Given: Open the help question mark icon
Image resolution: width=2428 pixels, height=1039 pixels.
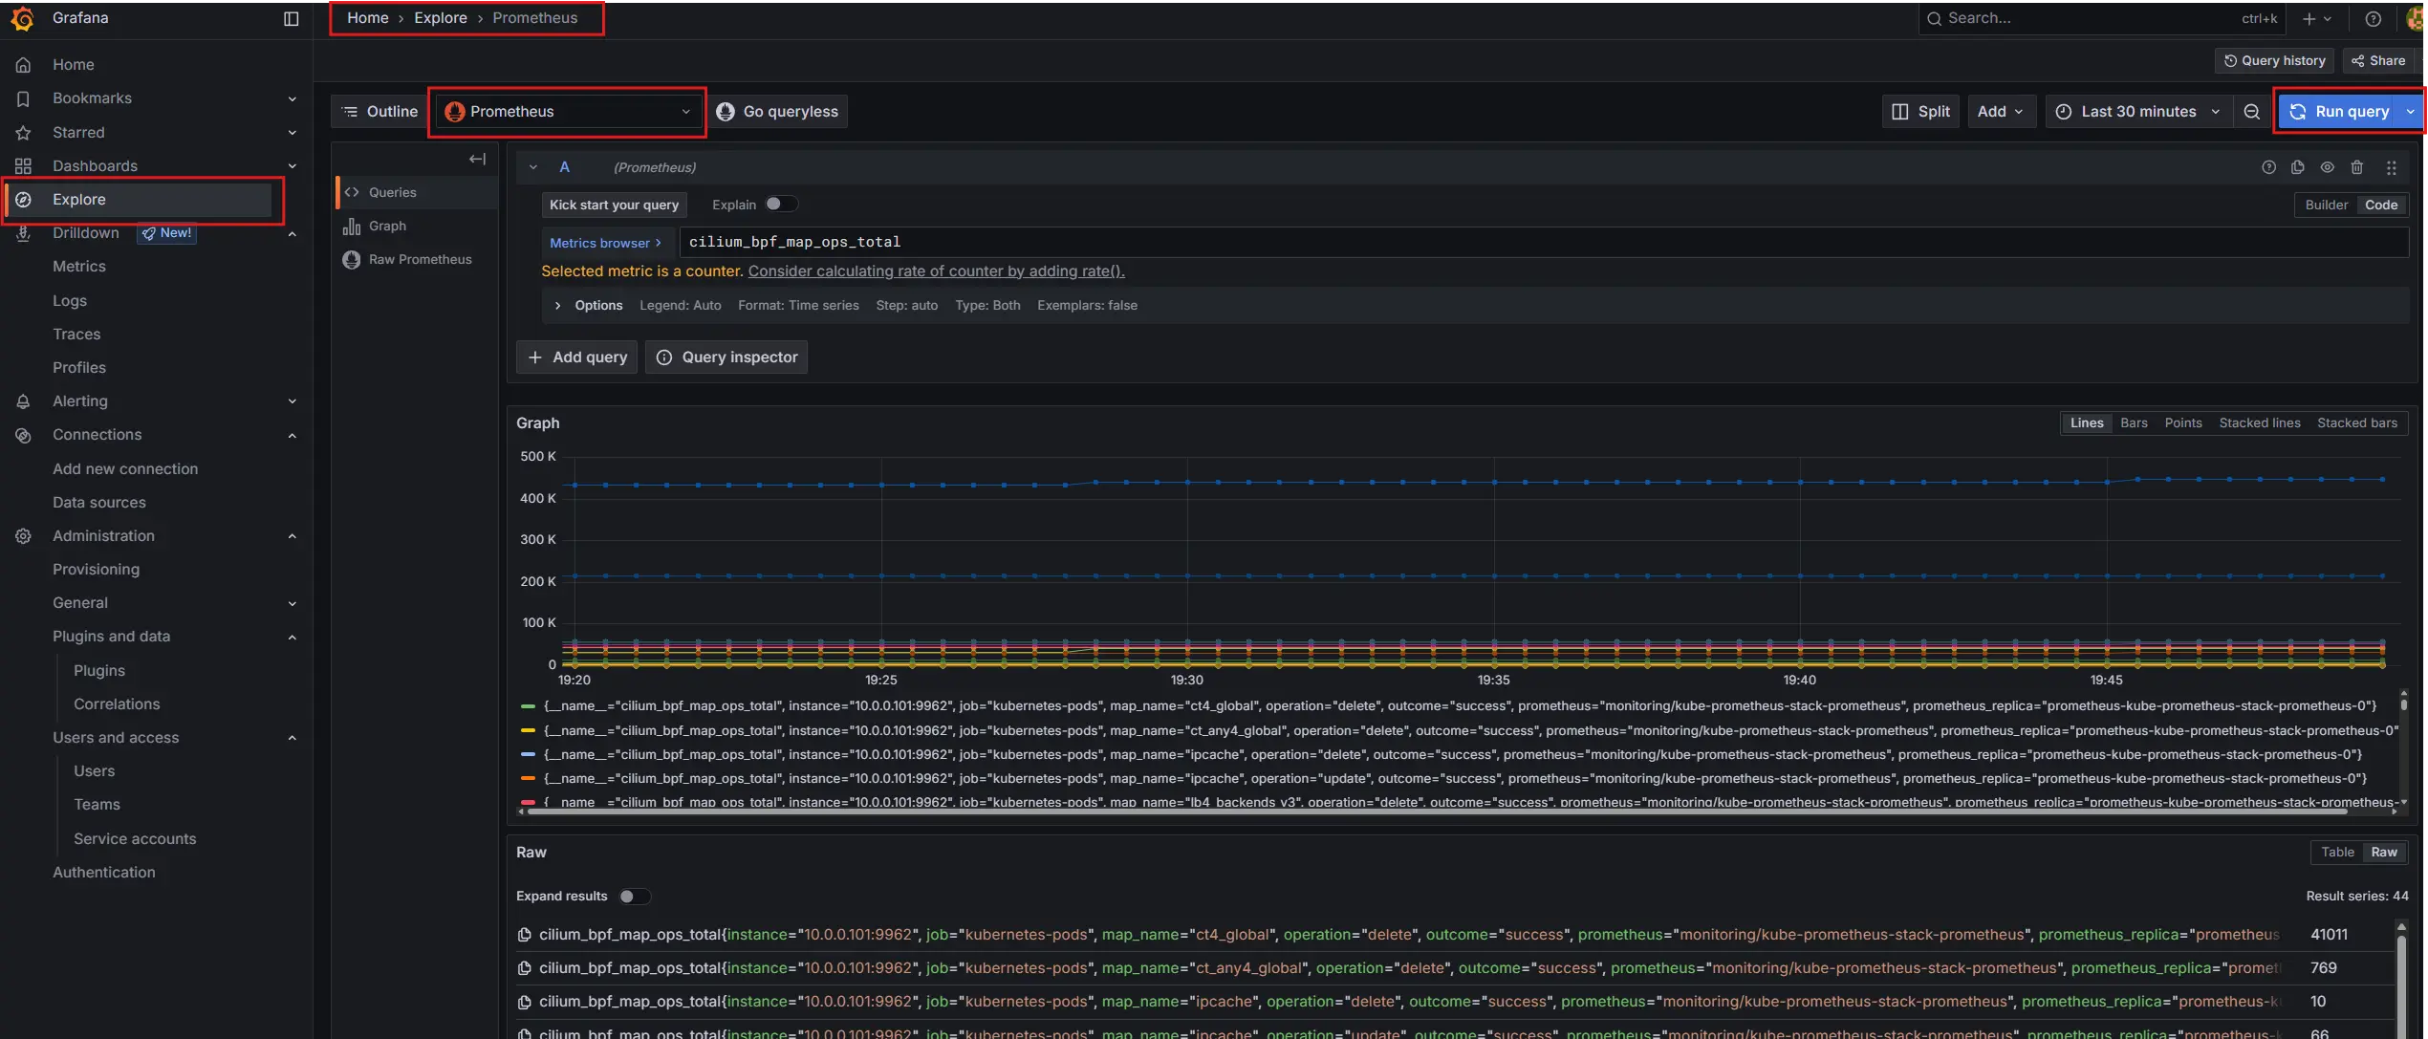Looking at the screenshot, I should tap(2373, 18).
